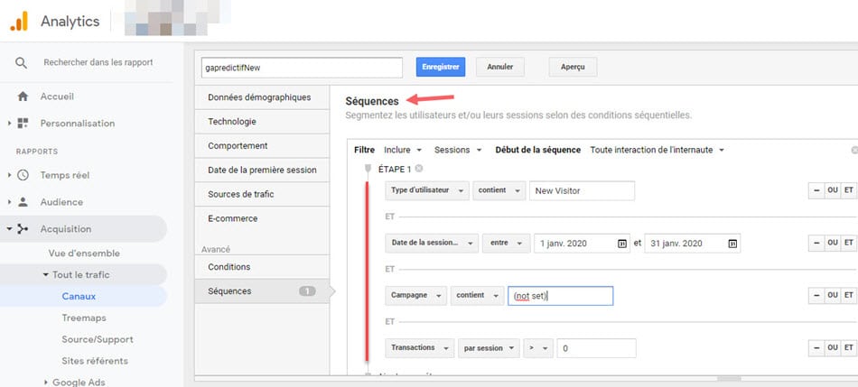
Task: Expand the Personnalisation section
Action: tap(9, 124)
